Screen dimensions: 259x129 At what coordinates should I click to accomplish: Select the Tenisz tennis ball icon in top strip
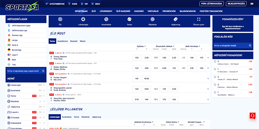tap(129, 19)
